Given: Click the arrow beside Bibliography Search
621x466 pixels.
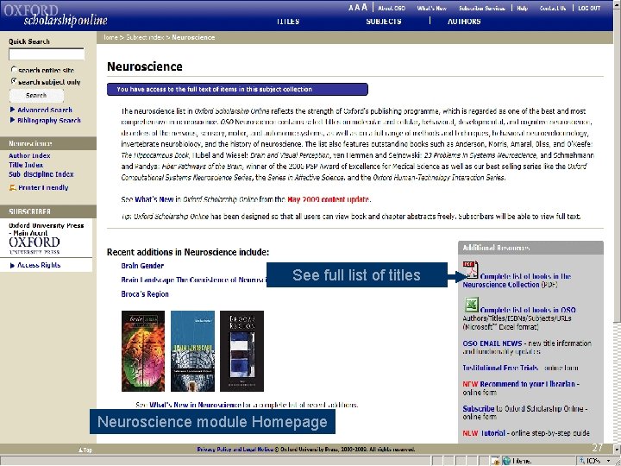Looking at the screenshot, I should 12,120.
